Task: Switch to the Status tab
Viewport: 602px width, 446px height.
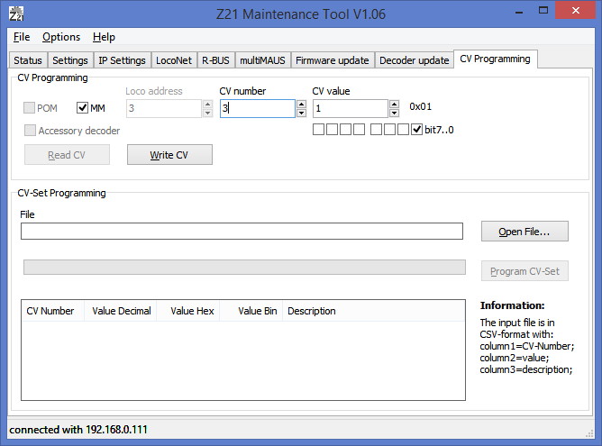Action: 28,60
